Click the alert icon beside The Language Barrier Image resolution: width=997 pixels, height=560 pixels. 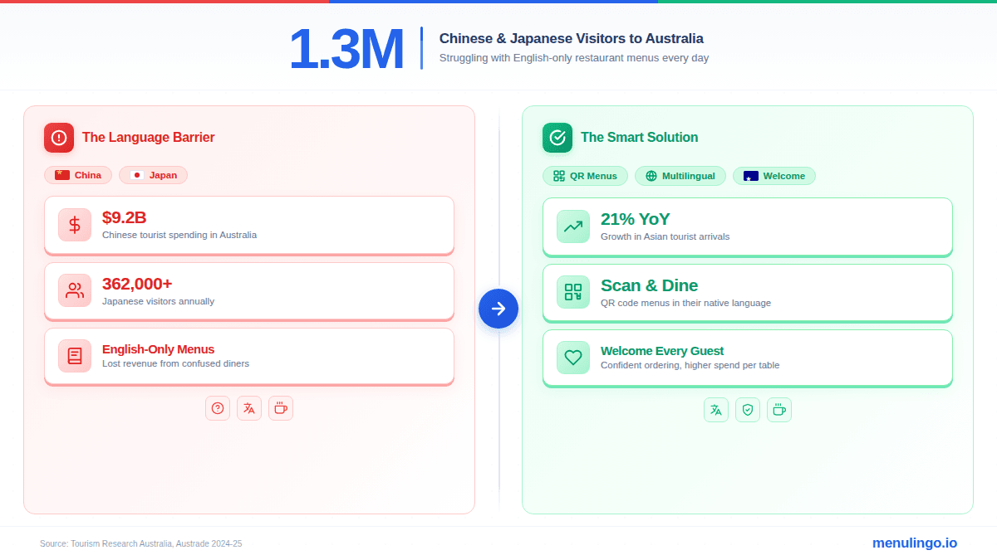pyautogui.click(x=59, y=138)
